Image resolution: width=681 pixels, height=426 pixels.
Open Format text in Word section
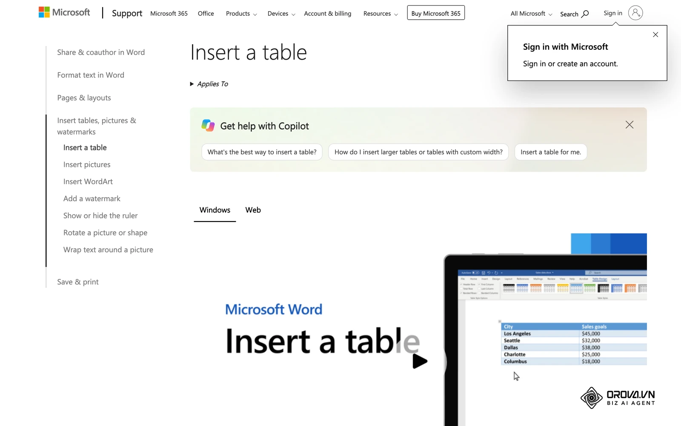[91, 75]
